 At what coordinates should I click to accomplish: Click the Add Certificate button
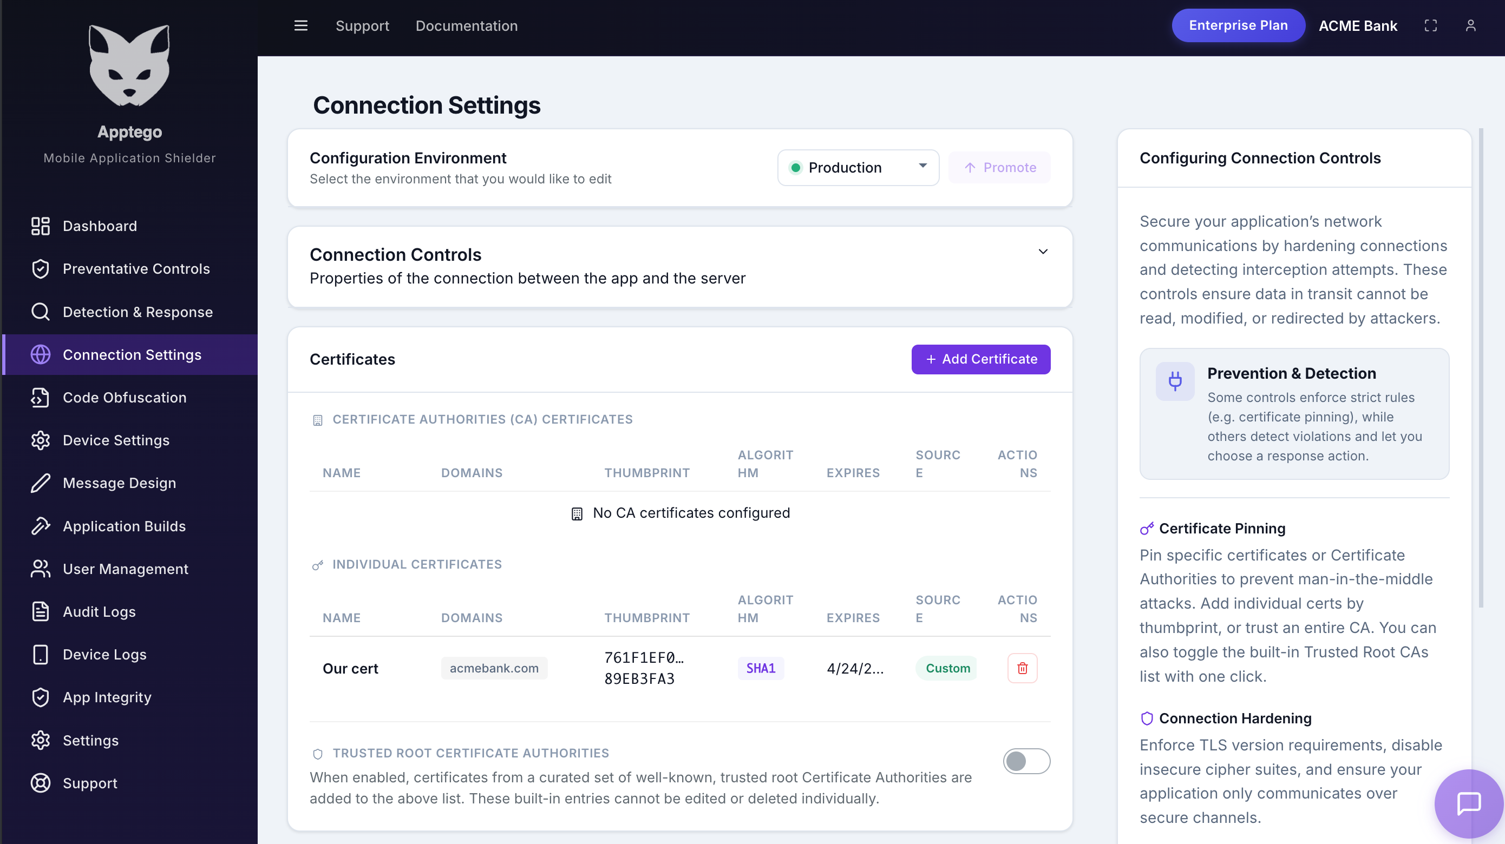coord(980,359)
